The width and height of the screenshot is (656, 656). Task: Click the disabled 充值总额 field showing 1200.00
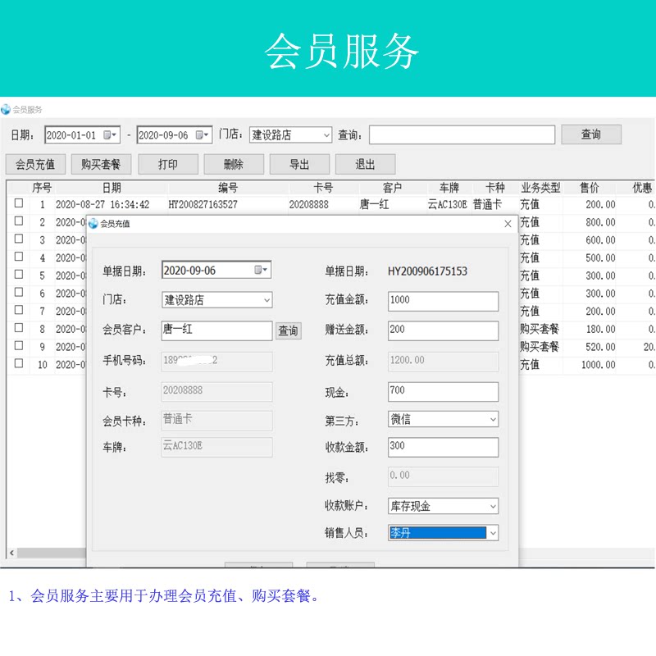(443, 362)
